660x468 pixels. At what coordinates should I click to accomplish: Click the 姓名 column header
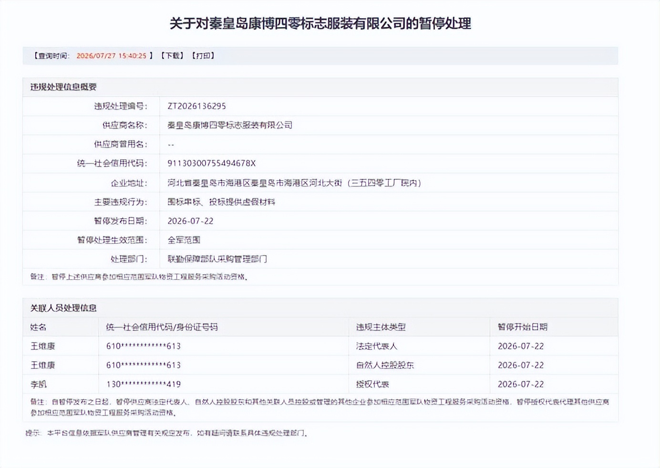coord(38,327)
